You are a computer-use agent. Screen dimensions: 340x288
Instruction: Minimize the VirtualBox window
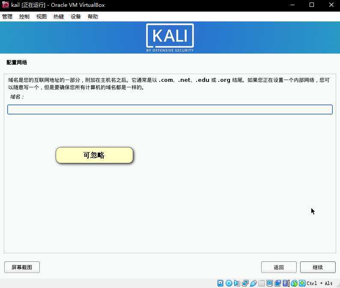(x=292, y=5)
